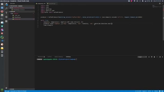The height and width of the screenshot is (92, 164).
Task: Open the Manage gear at activity bar bottom
Action: (6, 88)
